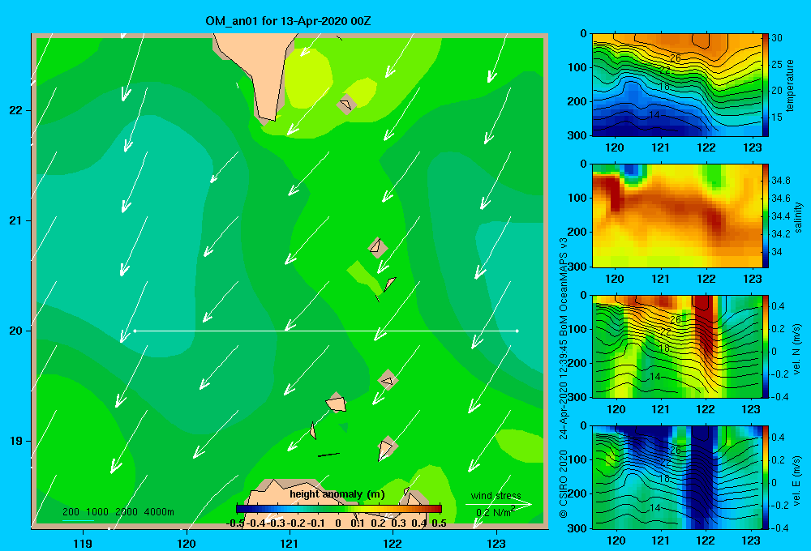
Task: Click "34.2" on the salinity scale
Action: click(780, 233)
